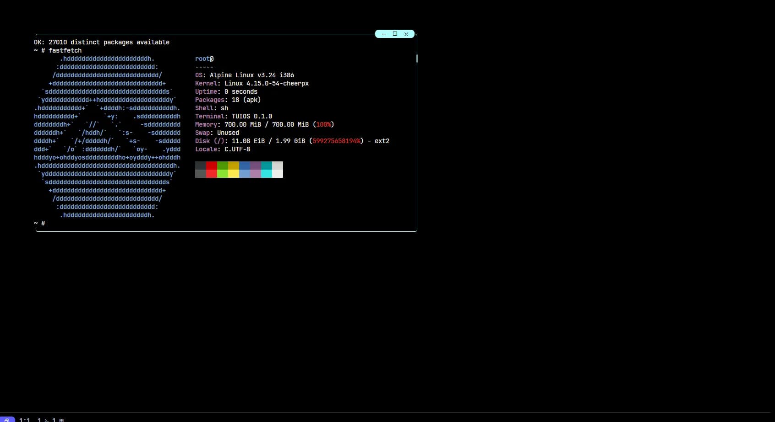Click the 'OK: 27010 distinct packages available' line
Image resolution: width=775 pixels, height=422 pixels.
click(x=102, y=42)
